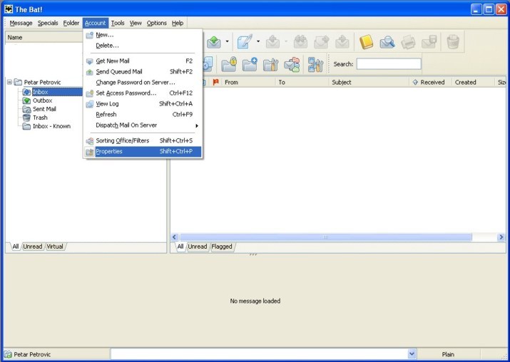
Task: Open the Sent Mail folder
Action: click(44, 109)
